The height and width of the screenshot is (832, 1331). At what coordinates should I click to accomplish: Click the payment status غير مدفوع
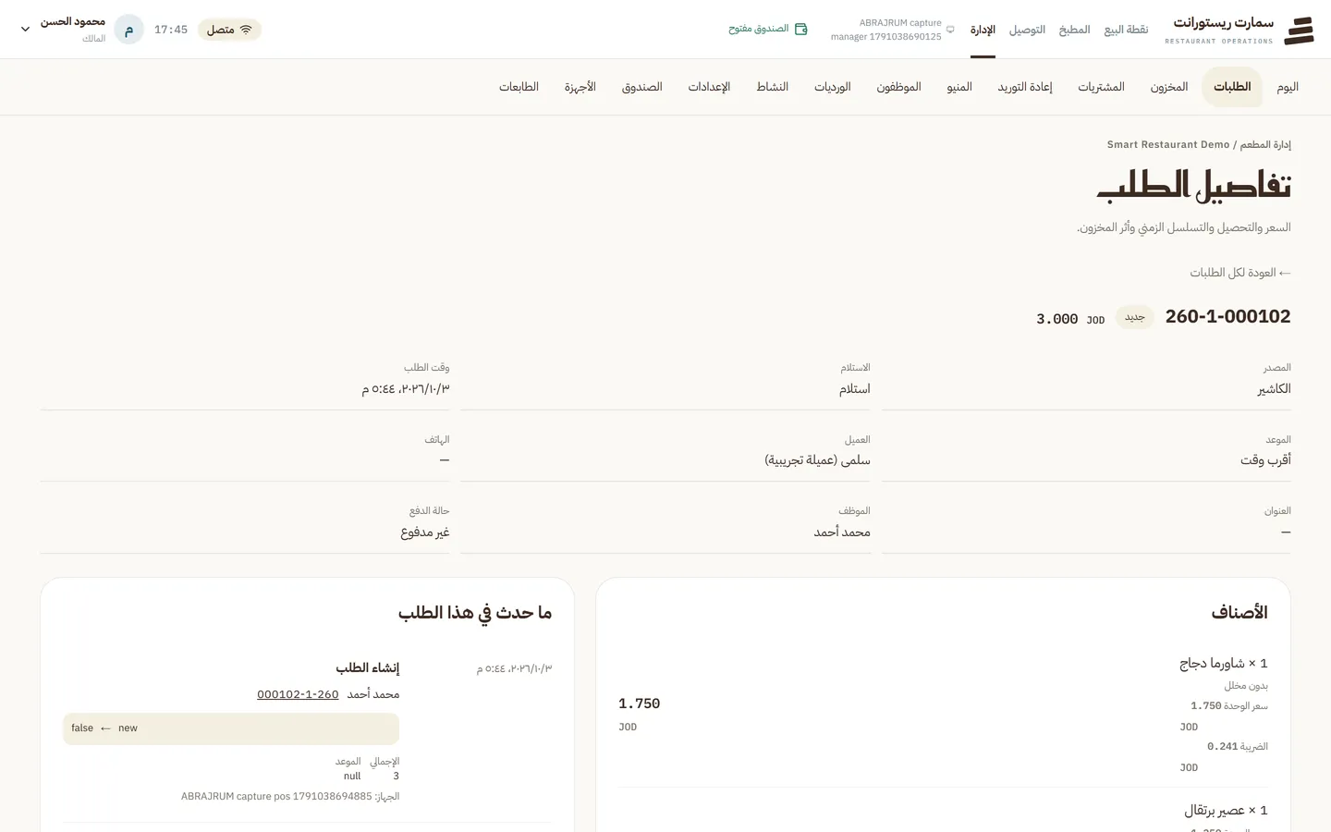pos(425,532)
